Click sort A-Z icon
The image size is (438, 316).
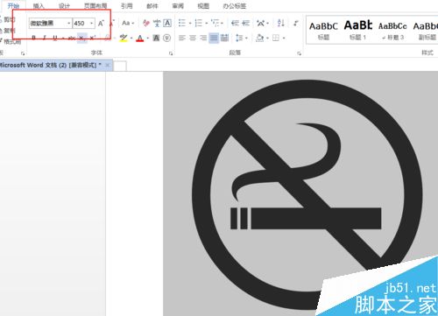click(x=281, y=23)
